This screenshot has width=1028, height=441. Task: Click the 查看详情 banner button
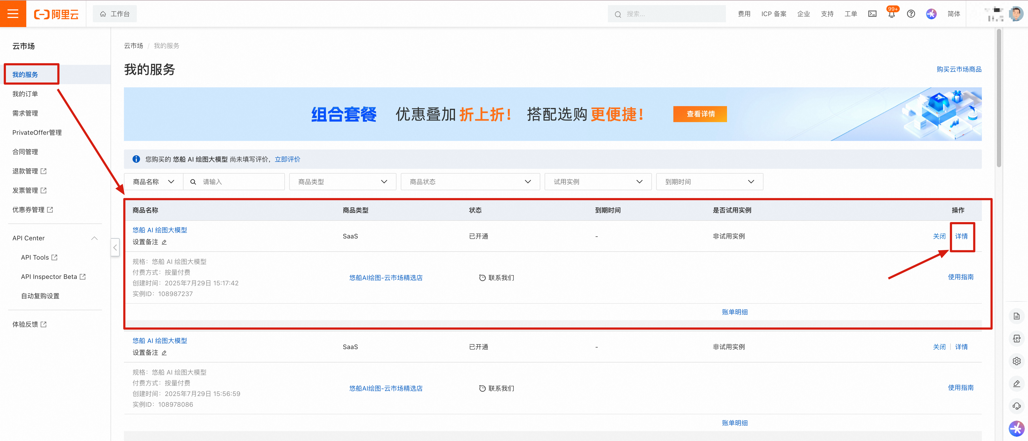click(700, 114)
